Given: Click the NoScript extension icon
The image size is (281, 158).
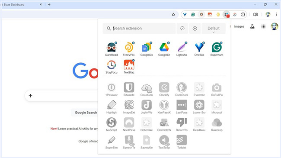Looking at the screenshot, I should click(111, 123).
